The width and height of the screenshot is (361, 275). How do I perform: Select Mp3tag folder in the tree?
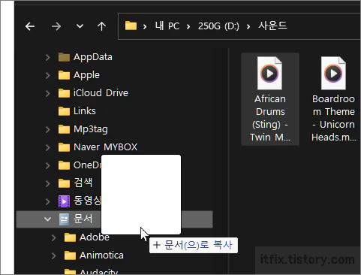click(91, 129)
